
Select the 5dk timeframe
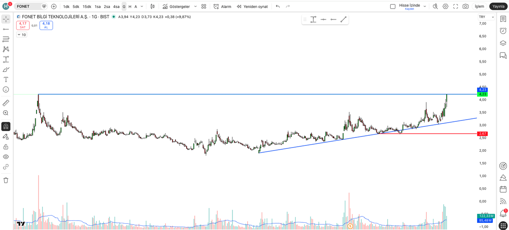point(76,6)
